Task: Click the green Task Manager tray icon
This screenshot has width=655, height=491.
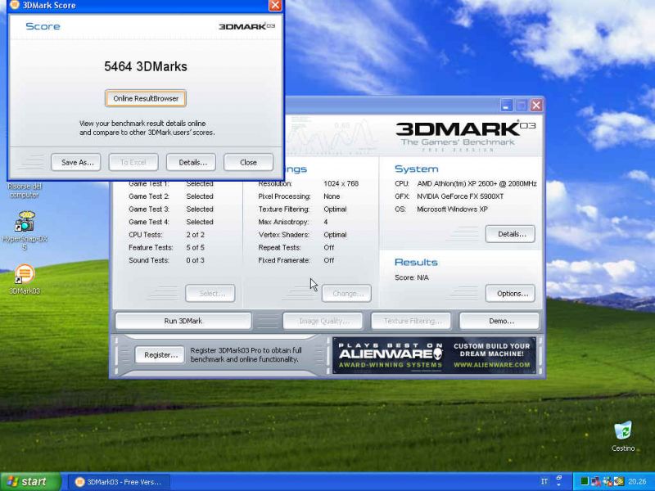Action: 585,481
